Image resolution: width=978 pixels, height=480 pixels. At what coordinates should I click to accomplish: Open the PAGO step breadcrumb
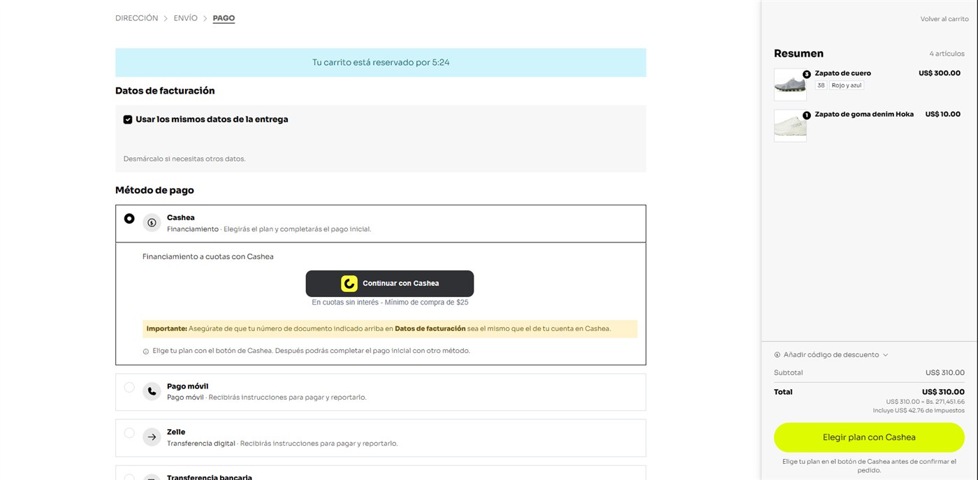224,18
